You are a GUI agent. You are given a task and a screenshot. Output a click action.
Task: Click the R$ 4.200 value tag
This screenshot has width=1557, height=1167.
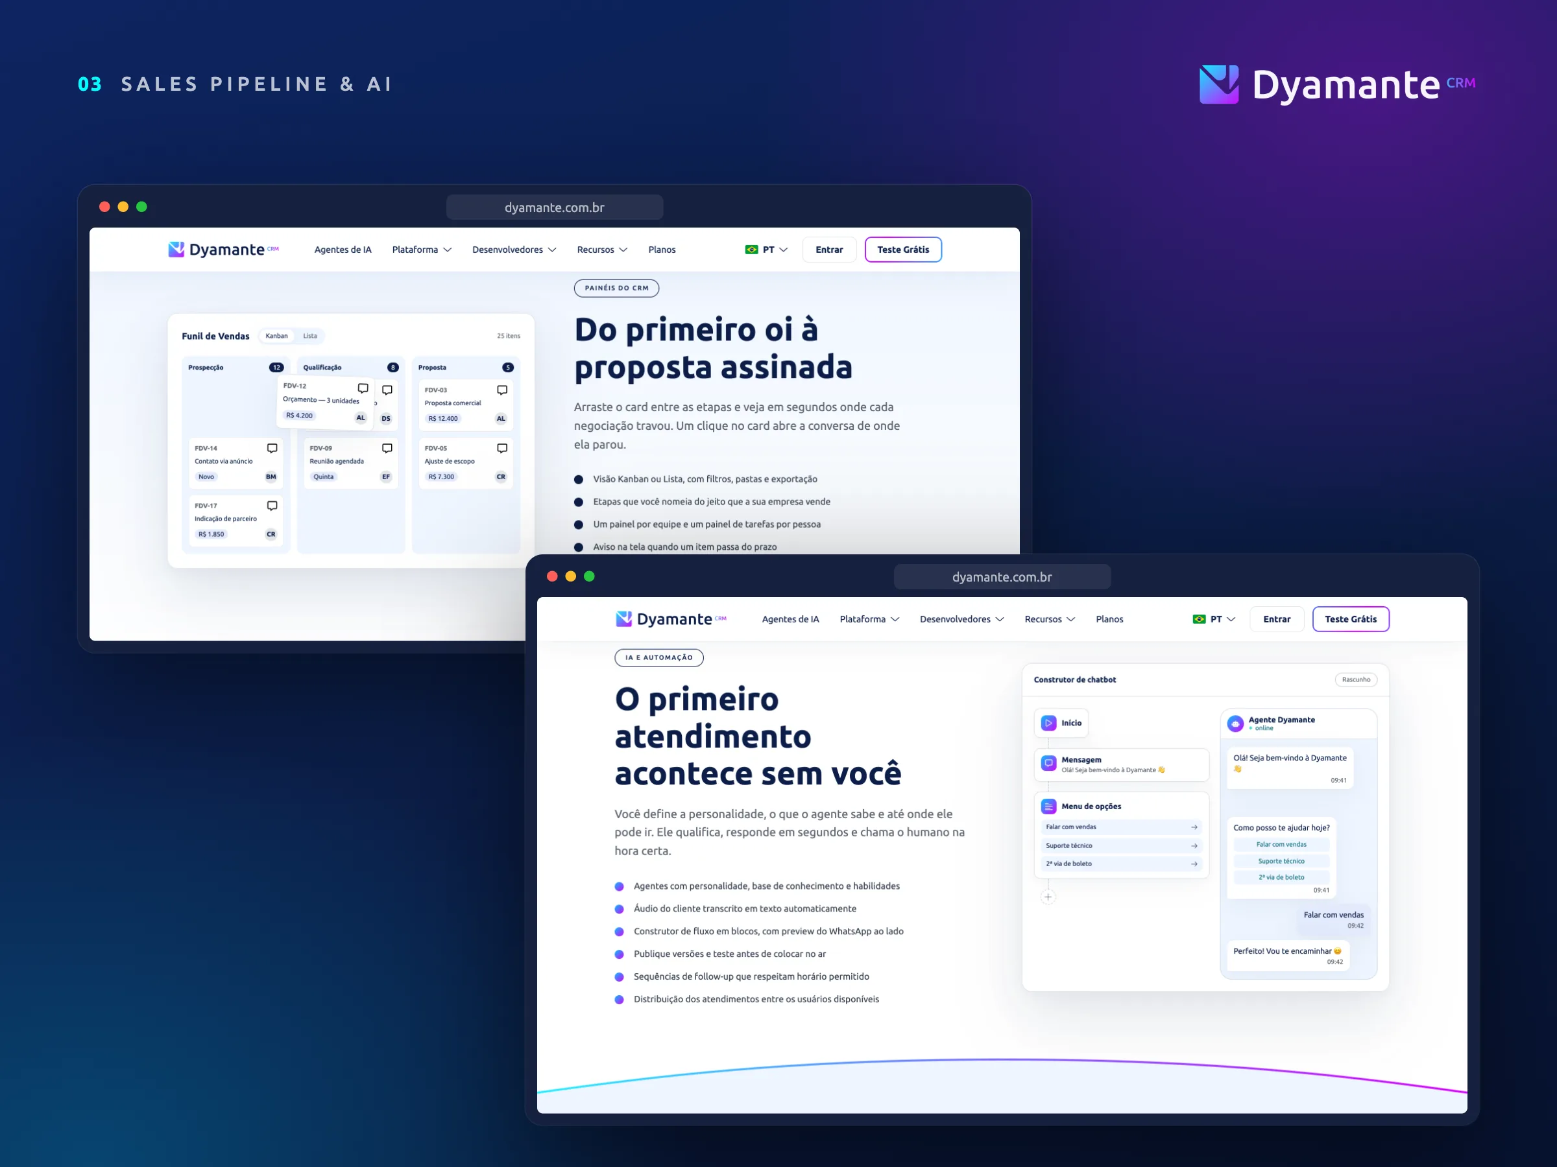pyautogui.click(x=299, y=416)
